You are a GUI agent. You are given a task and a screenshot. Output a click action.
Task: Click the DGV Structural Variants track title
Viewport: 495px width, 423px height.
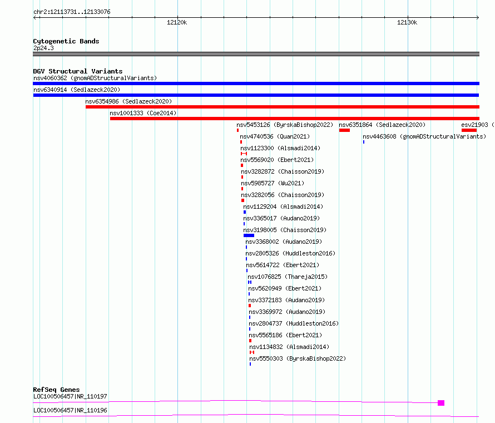coord(78,71)
